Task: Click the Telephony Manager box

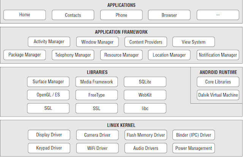Action: [73, 55]
